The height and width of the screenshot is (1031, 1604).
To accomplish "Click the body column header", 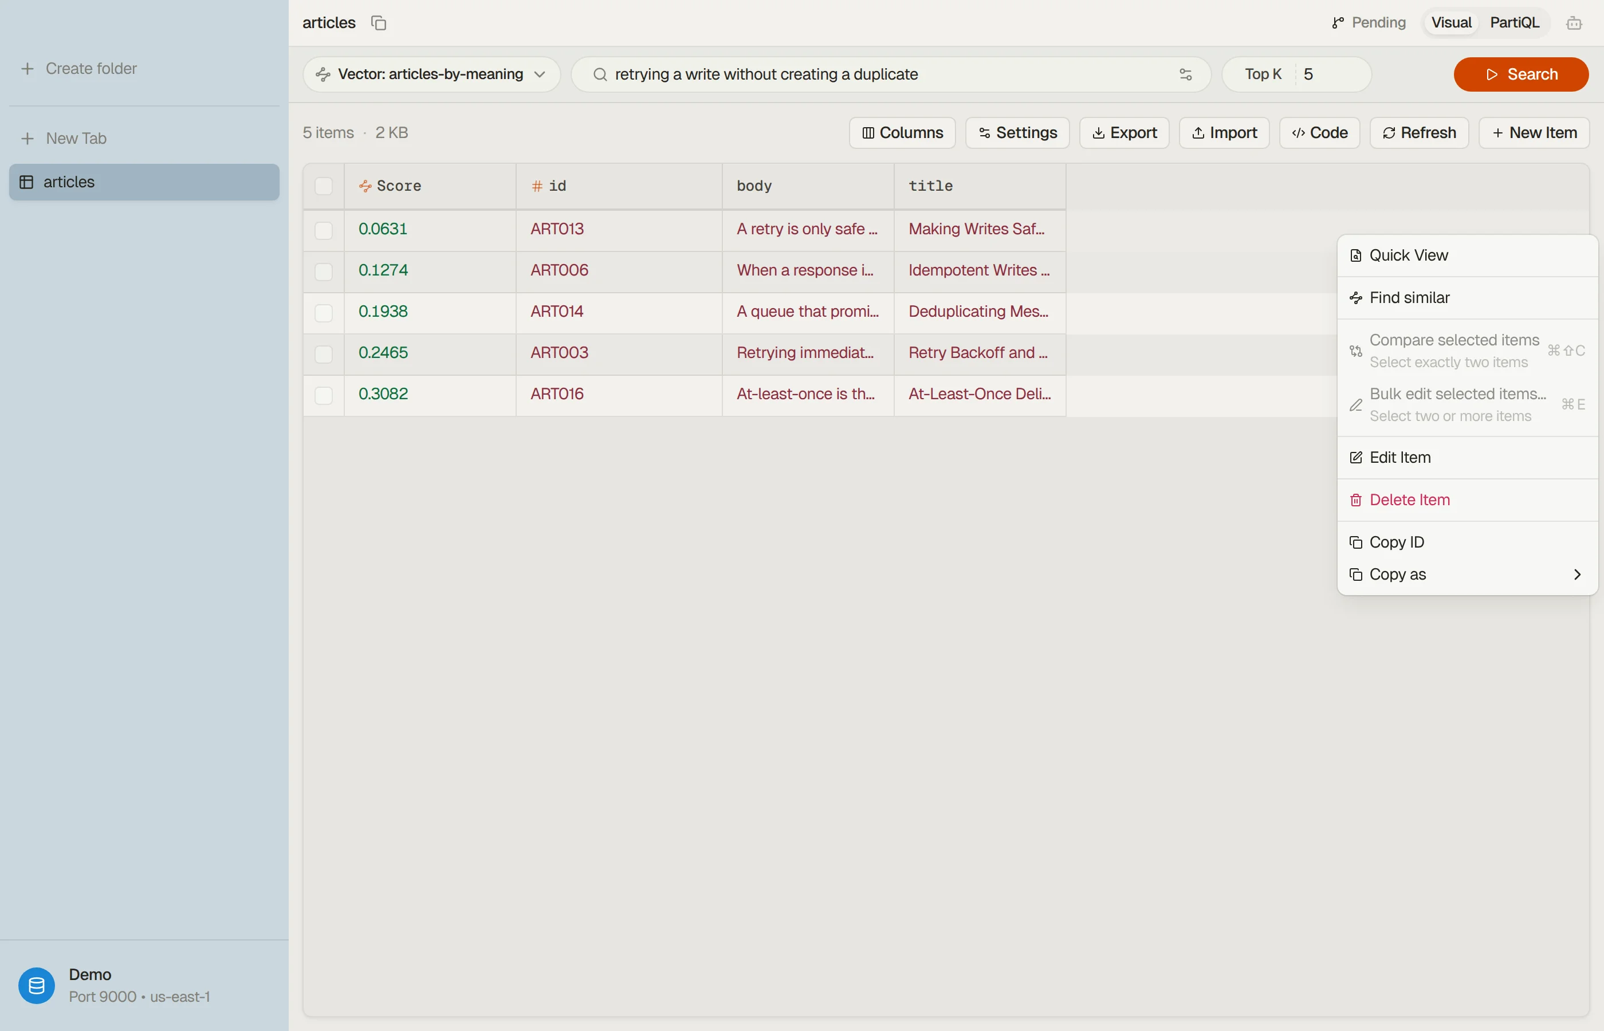I will pos(807,186).
